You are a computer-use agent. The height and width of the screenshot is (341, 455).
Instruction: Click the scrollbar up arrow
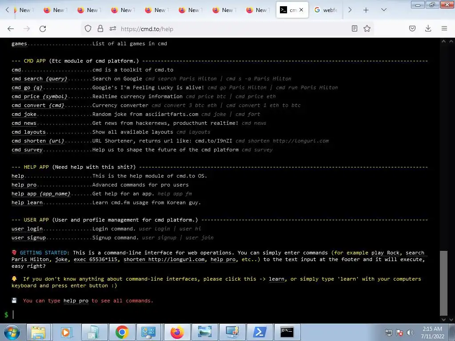tap(443, 41)
